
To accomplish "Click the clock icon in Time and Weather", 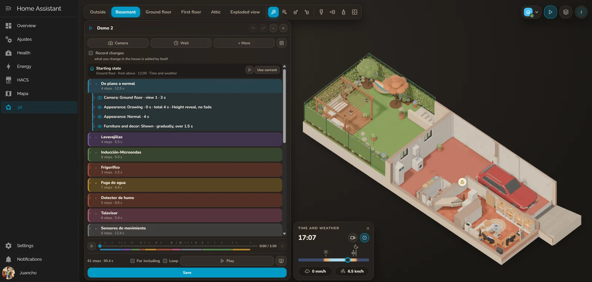I will click(x=364, y=238).
